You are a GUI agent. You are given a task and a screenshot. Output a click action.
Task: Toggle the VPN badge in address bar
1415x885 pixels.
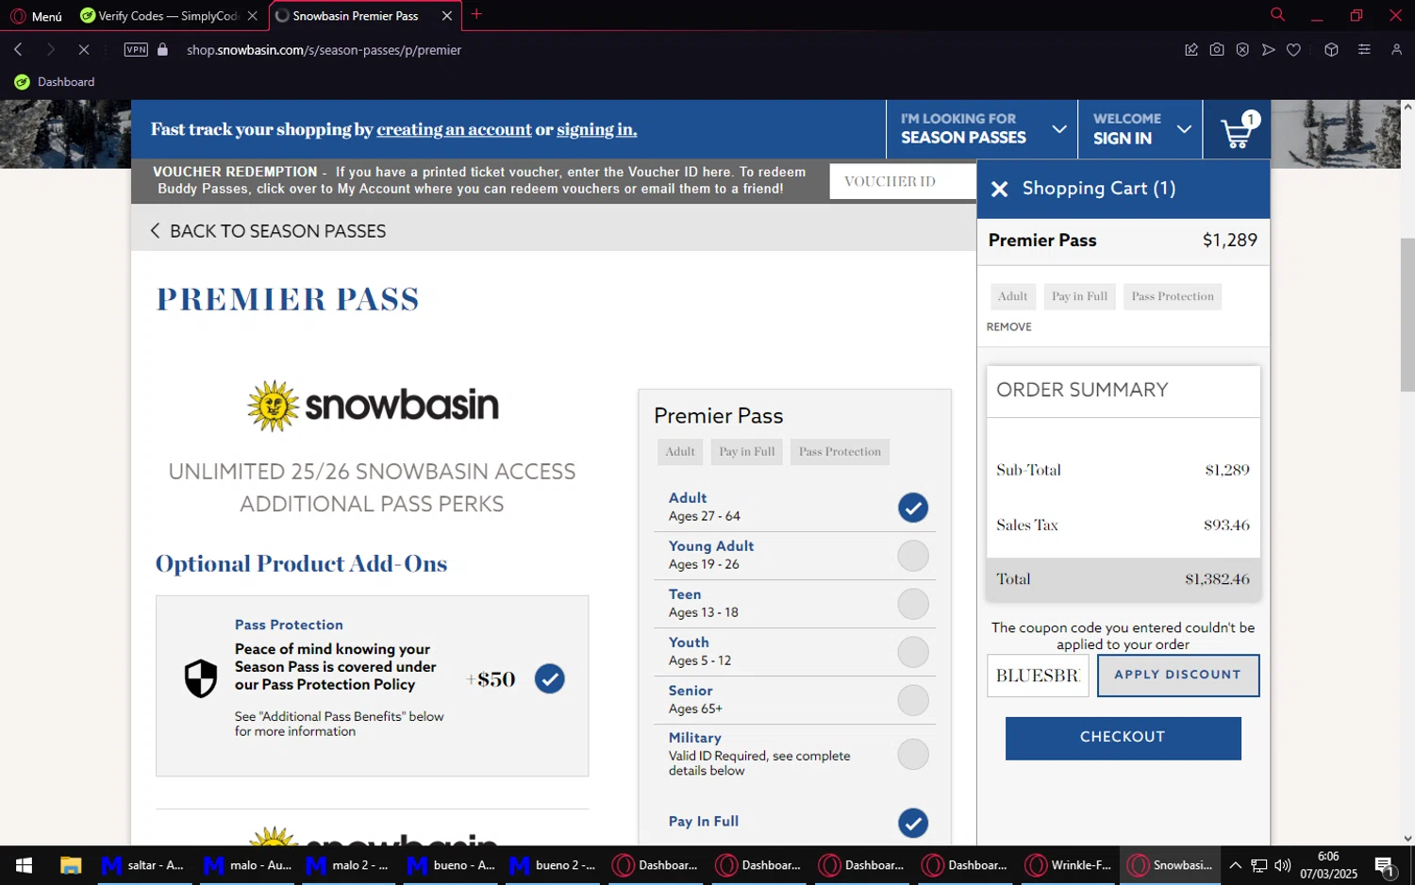136,50
